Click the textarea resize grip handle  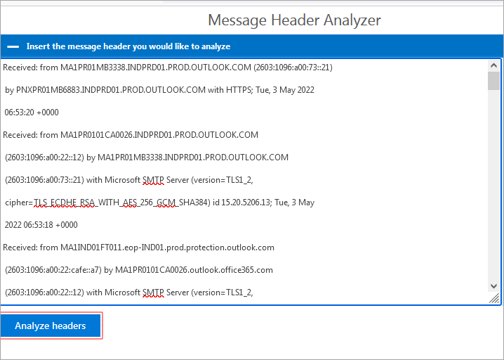494,298
